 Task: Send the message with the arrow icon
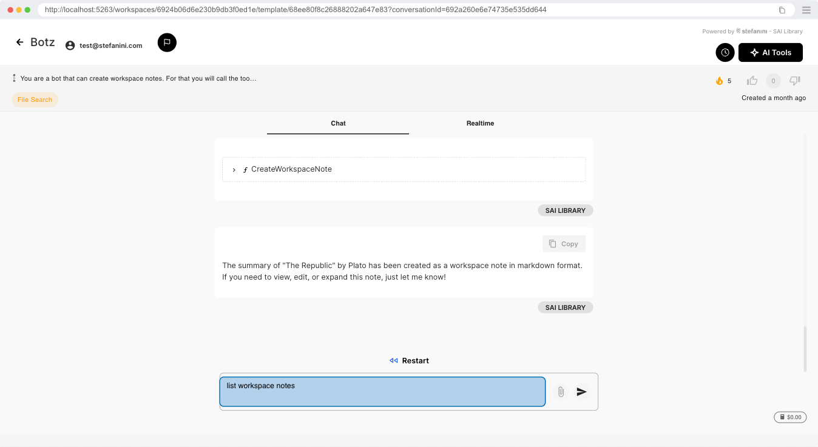pos(581,392)
